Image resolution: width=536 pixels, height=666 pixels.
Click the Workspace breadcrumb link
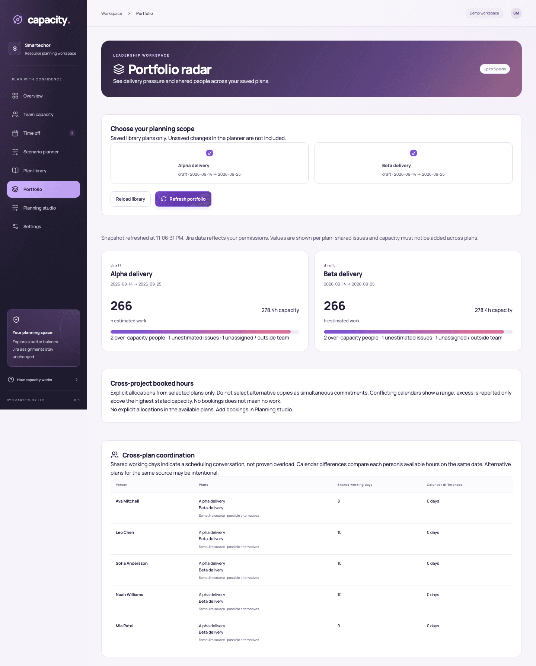tap(112, 13)
